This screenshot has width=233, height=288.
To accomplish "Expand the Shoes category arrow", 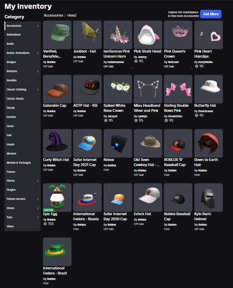I will (x=38, y=208).
